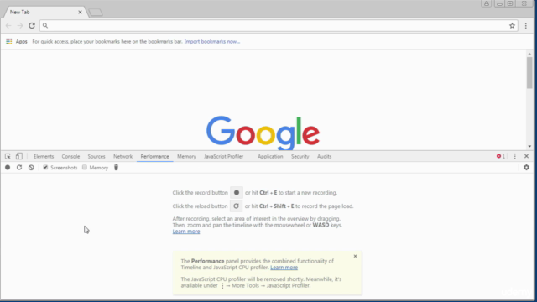Enable the Memory checkbox

tap(85, 168)
